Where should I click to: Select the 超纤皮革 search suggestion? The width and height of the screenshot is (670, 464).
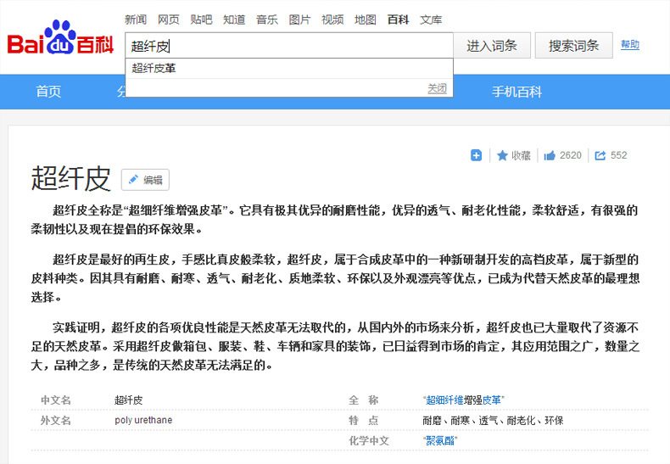289,69
